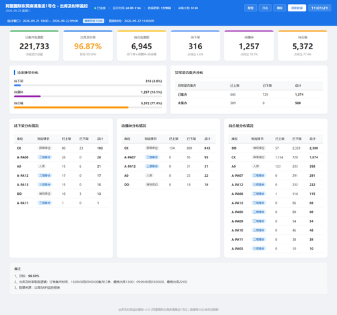Click the green 已连接 status dot
Image resolution: width=337 pixels, height=315 pixels.
tap(95, 8)
